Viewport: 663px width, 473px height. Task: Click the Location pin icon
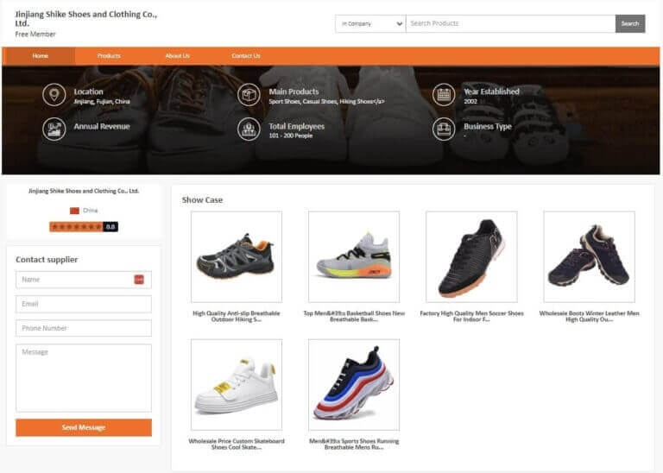pos(54,95)
